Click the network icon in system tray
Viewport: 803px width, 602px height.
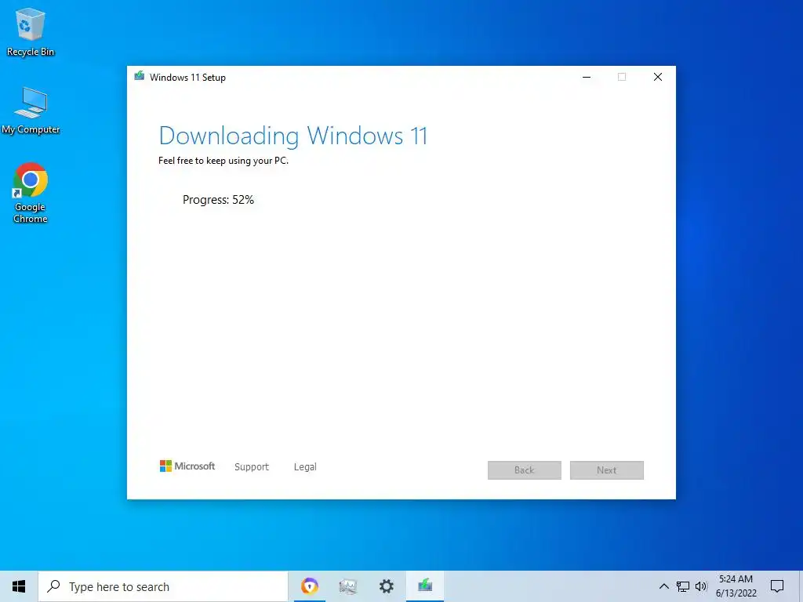tap(683, 586)
